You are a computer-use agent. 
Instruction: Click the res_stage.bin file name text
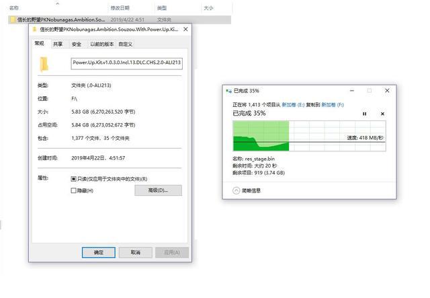coord(260,159)
